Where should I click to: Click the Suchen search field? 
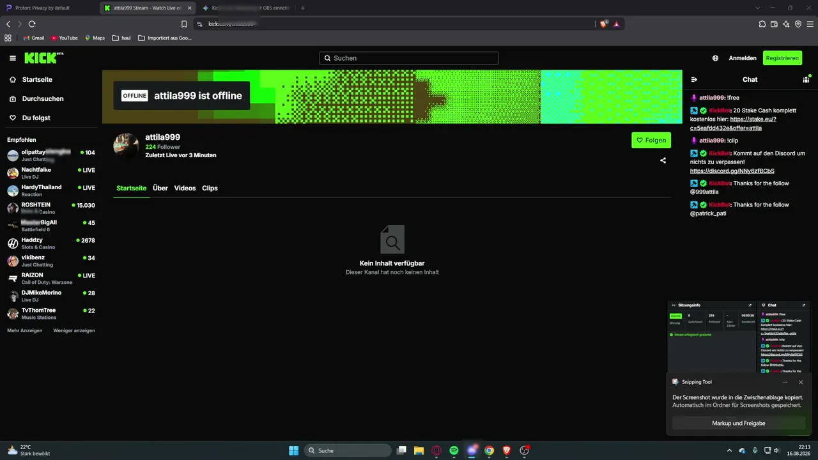tap(409, 58)
